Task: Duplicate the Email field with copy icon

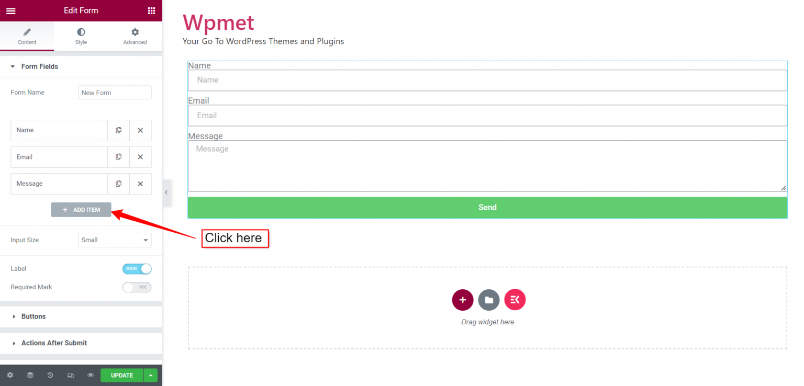Action: coord(118,157)
